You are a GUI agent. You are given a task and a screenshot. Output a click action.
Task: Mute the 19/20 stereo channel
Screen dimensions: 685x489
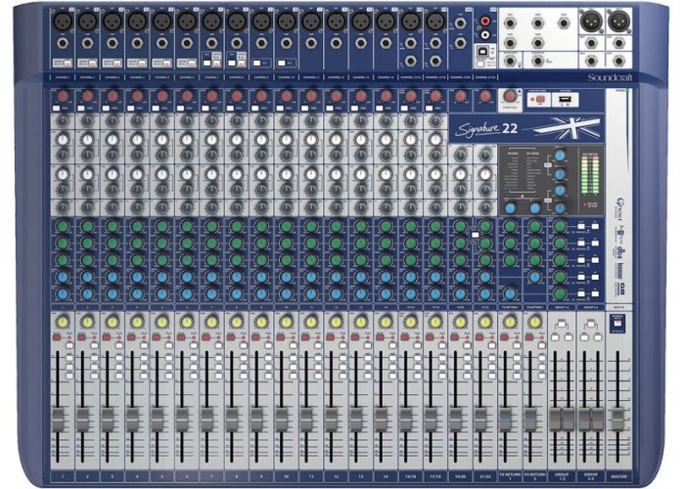[x=455, y=337]
